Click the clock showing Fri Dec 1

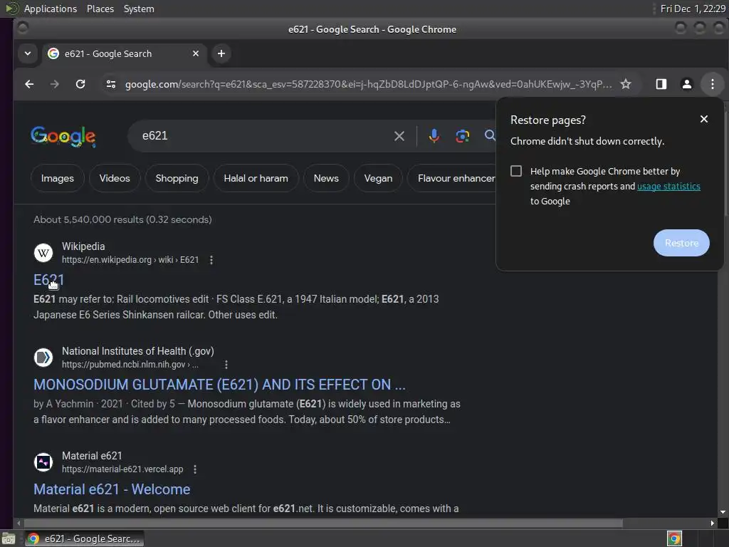(692, 9)
